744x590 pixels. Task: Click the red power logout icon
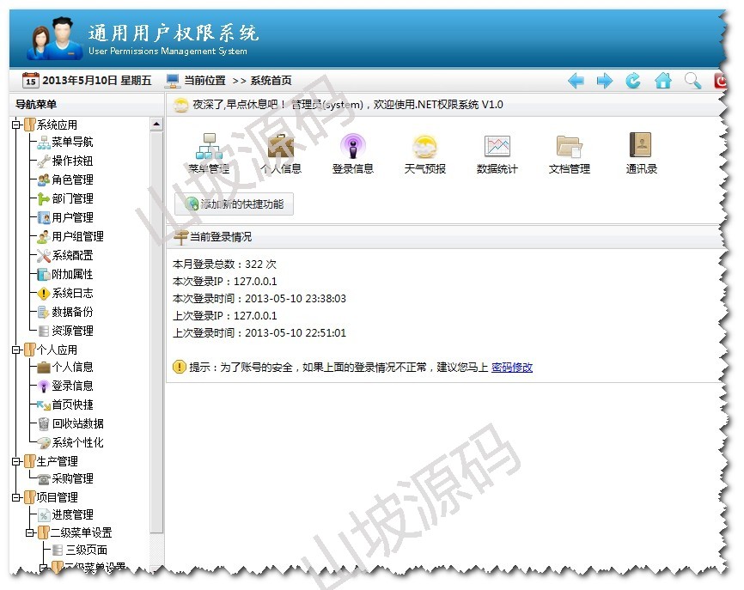tap(720, 81)
